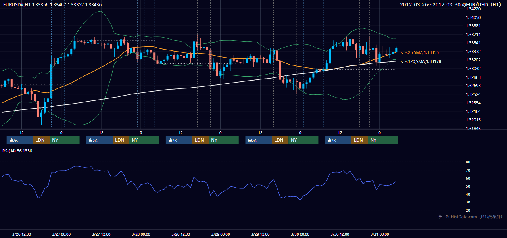Click price axis label 1.32693
Viewport: 507px width, 238px height.
point(473,86)
